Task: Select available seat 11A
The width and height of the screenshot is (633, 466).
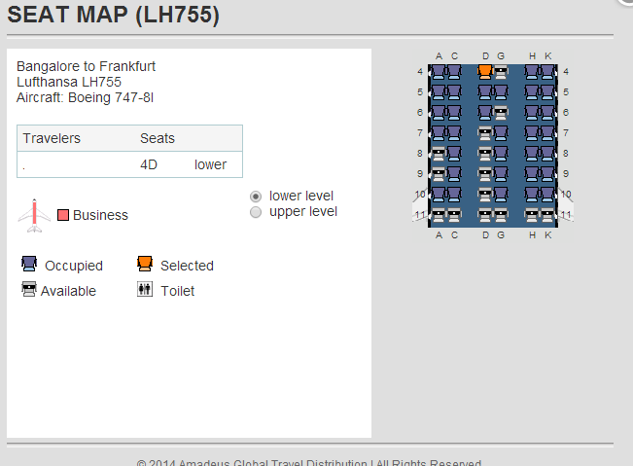Action: (439, 215)
